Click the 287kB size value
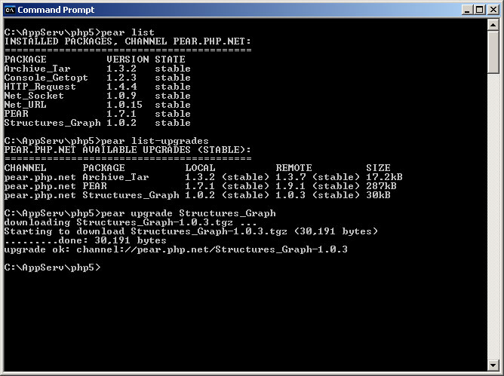504x376 pixels. coord(381,186)
